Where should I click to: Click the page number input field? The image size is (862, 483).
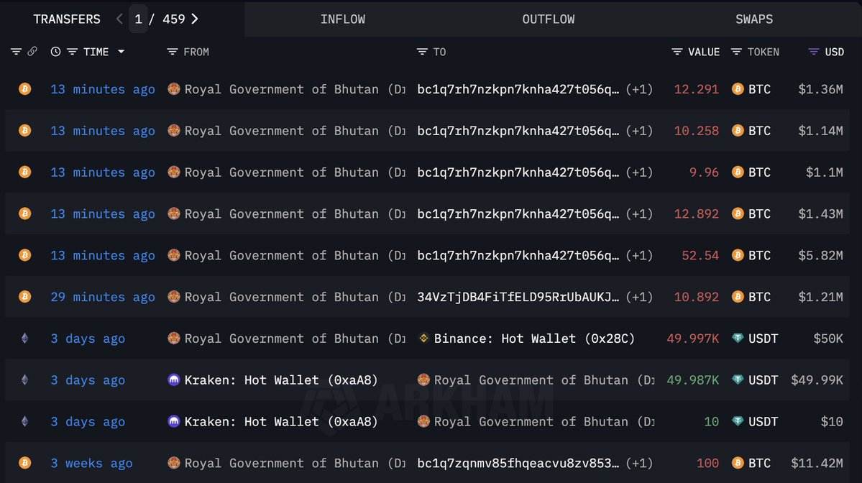click(139, 19)
